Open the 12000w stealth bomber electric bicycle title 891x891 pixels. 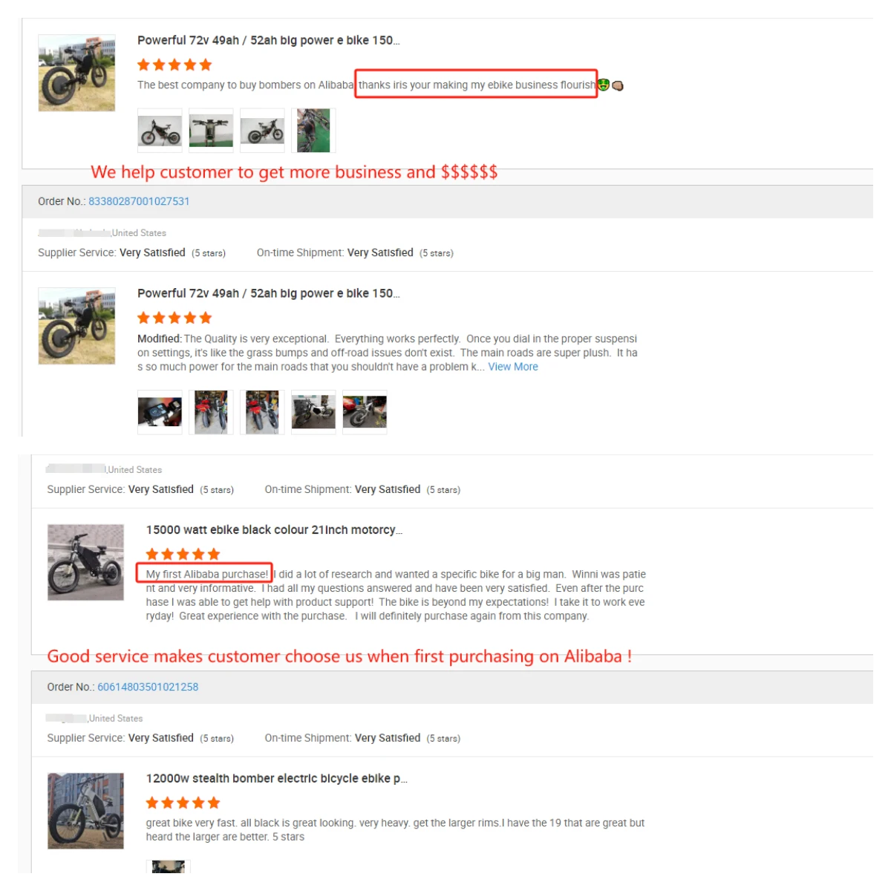(x=276, y=778)
